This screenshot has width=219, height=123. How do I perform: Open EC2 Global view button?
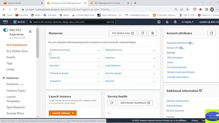(123, 33)
